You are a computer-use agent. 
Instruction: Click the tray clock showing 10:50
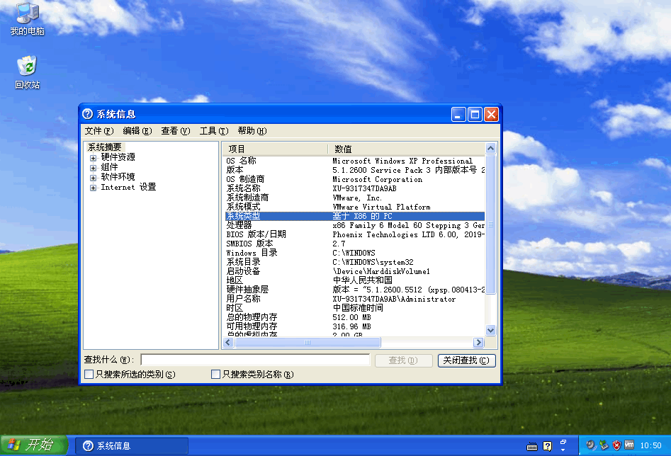click(650, 445)
